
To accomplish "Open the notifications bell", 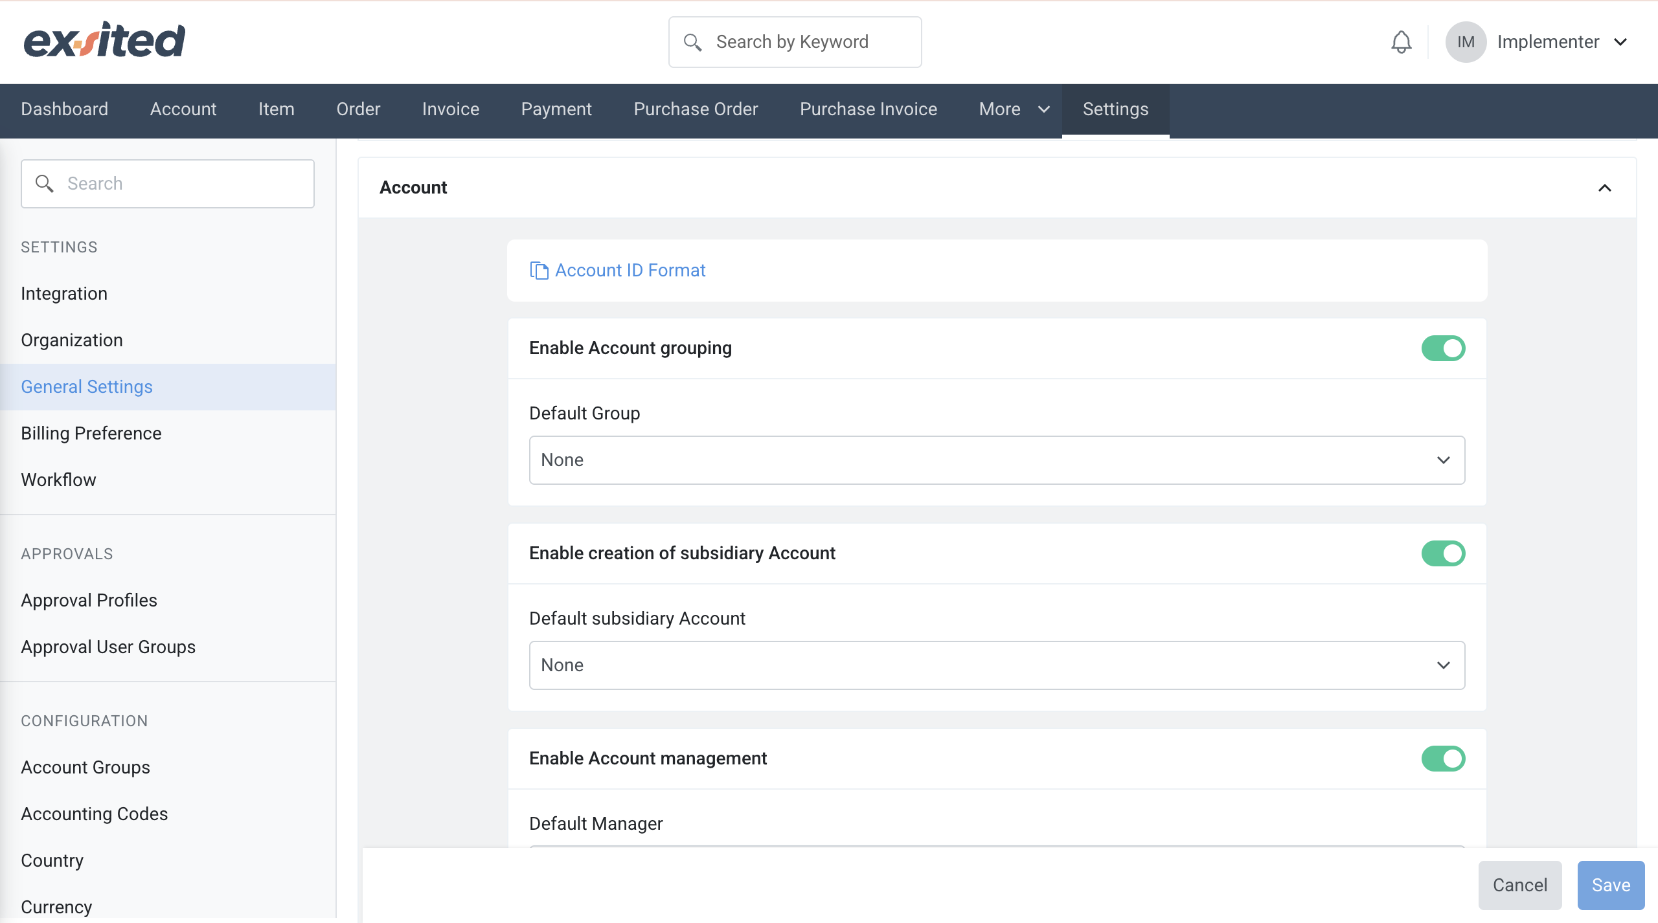I will [x=1401, y=42].
